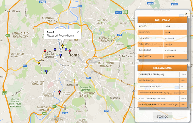Click the Tor Sapienza map label
Viewport: 195px width, 123px height.
(x=129, y=56)
